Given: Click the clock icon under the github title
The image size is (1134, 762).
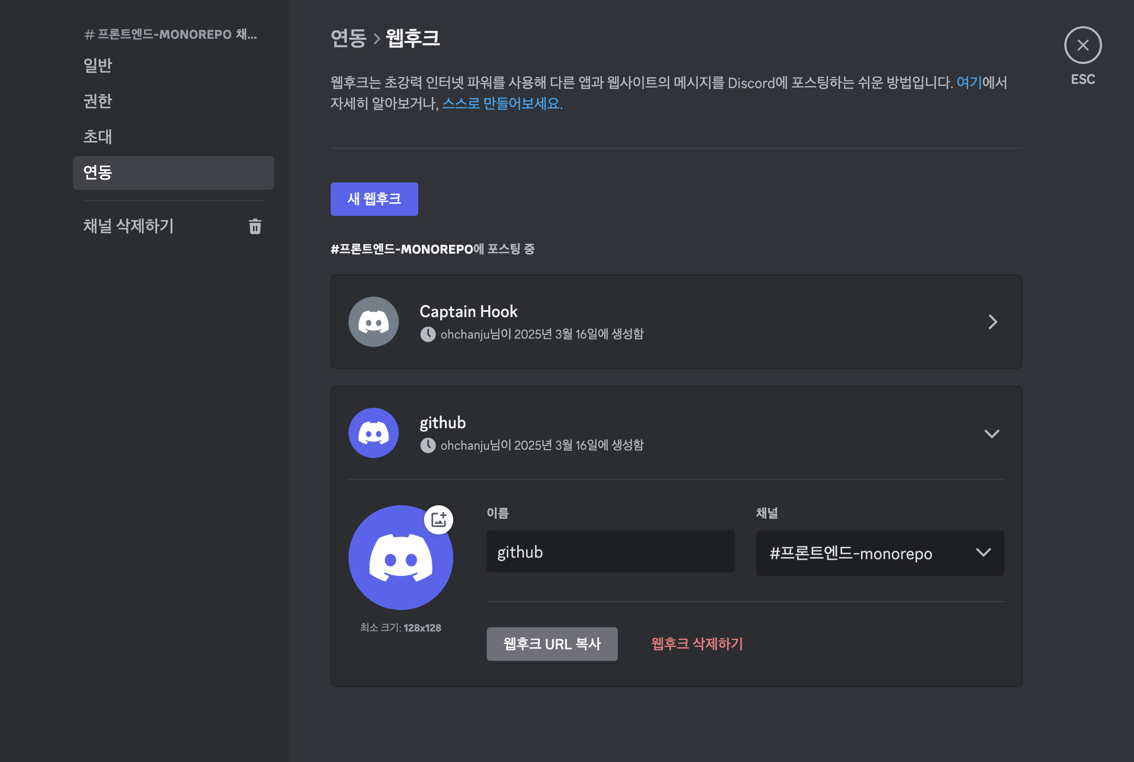Looking at the screenshot, I should 428,445.
